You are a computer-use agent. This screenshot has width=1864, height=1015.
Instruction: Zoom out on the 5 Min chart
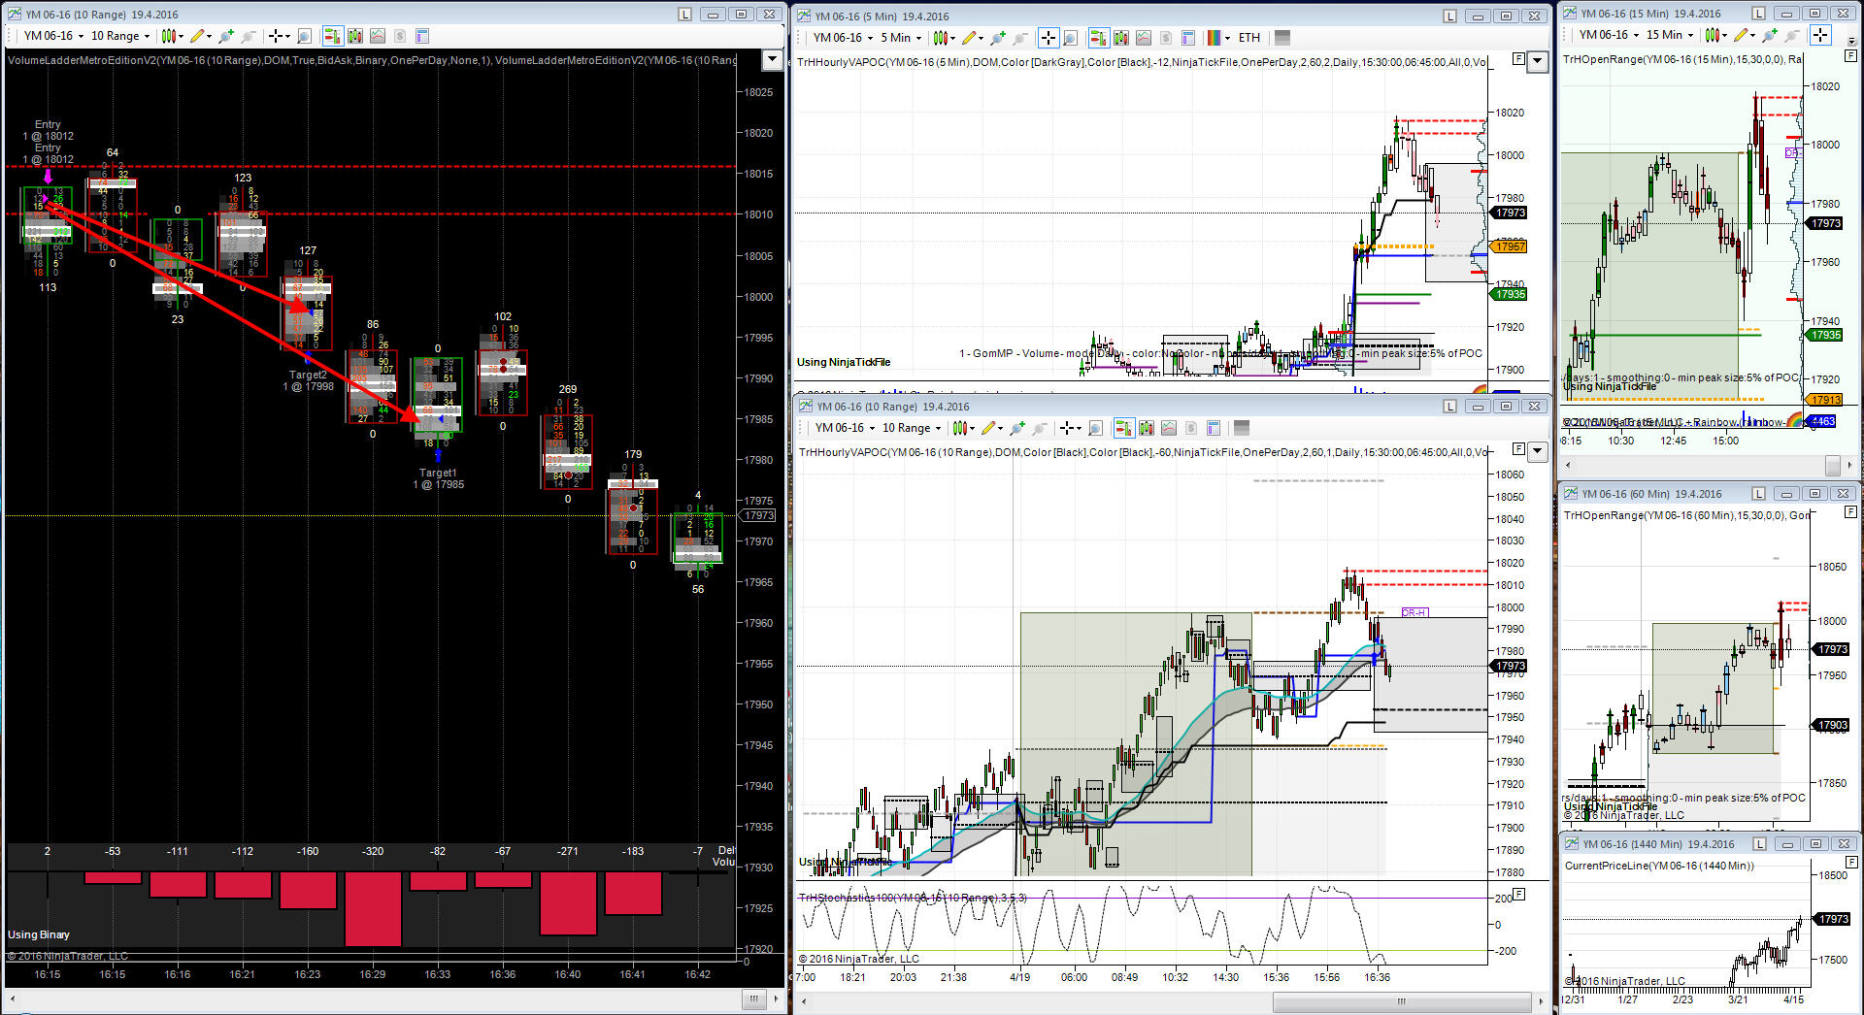pyautogui.click(x=1020, y=38)
